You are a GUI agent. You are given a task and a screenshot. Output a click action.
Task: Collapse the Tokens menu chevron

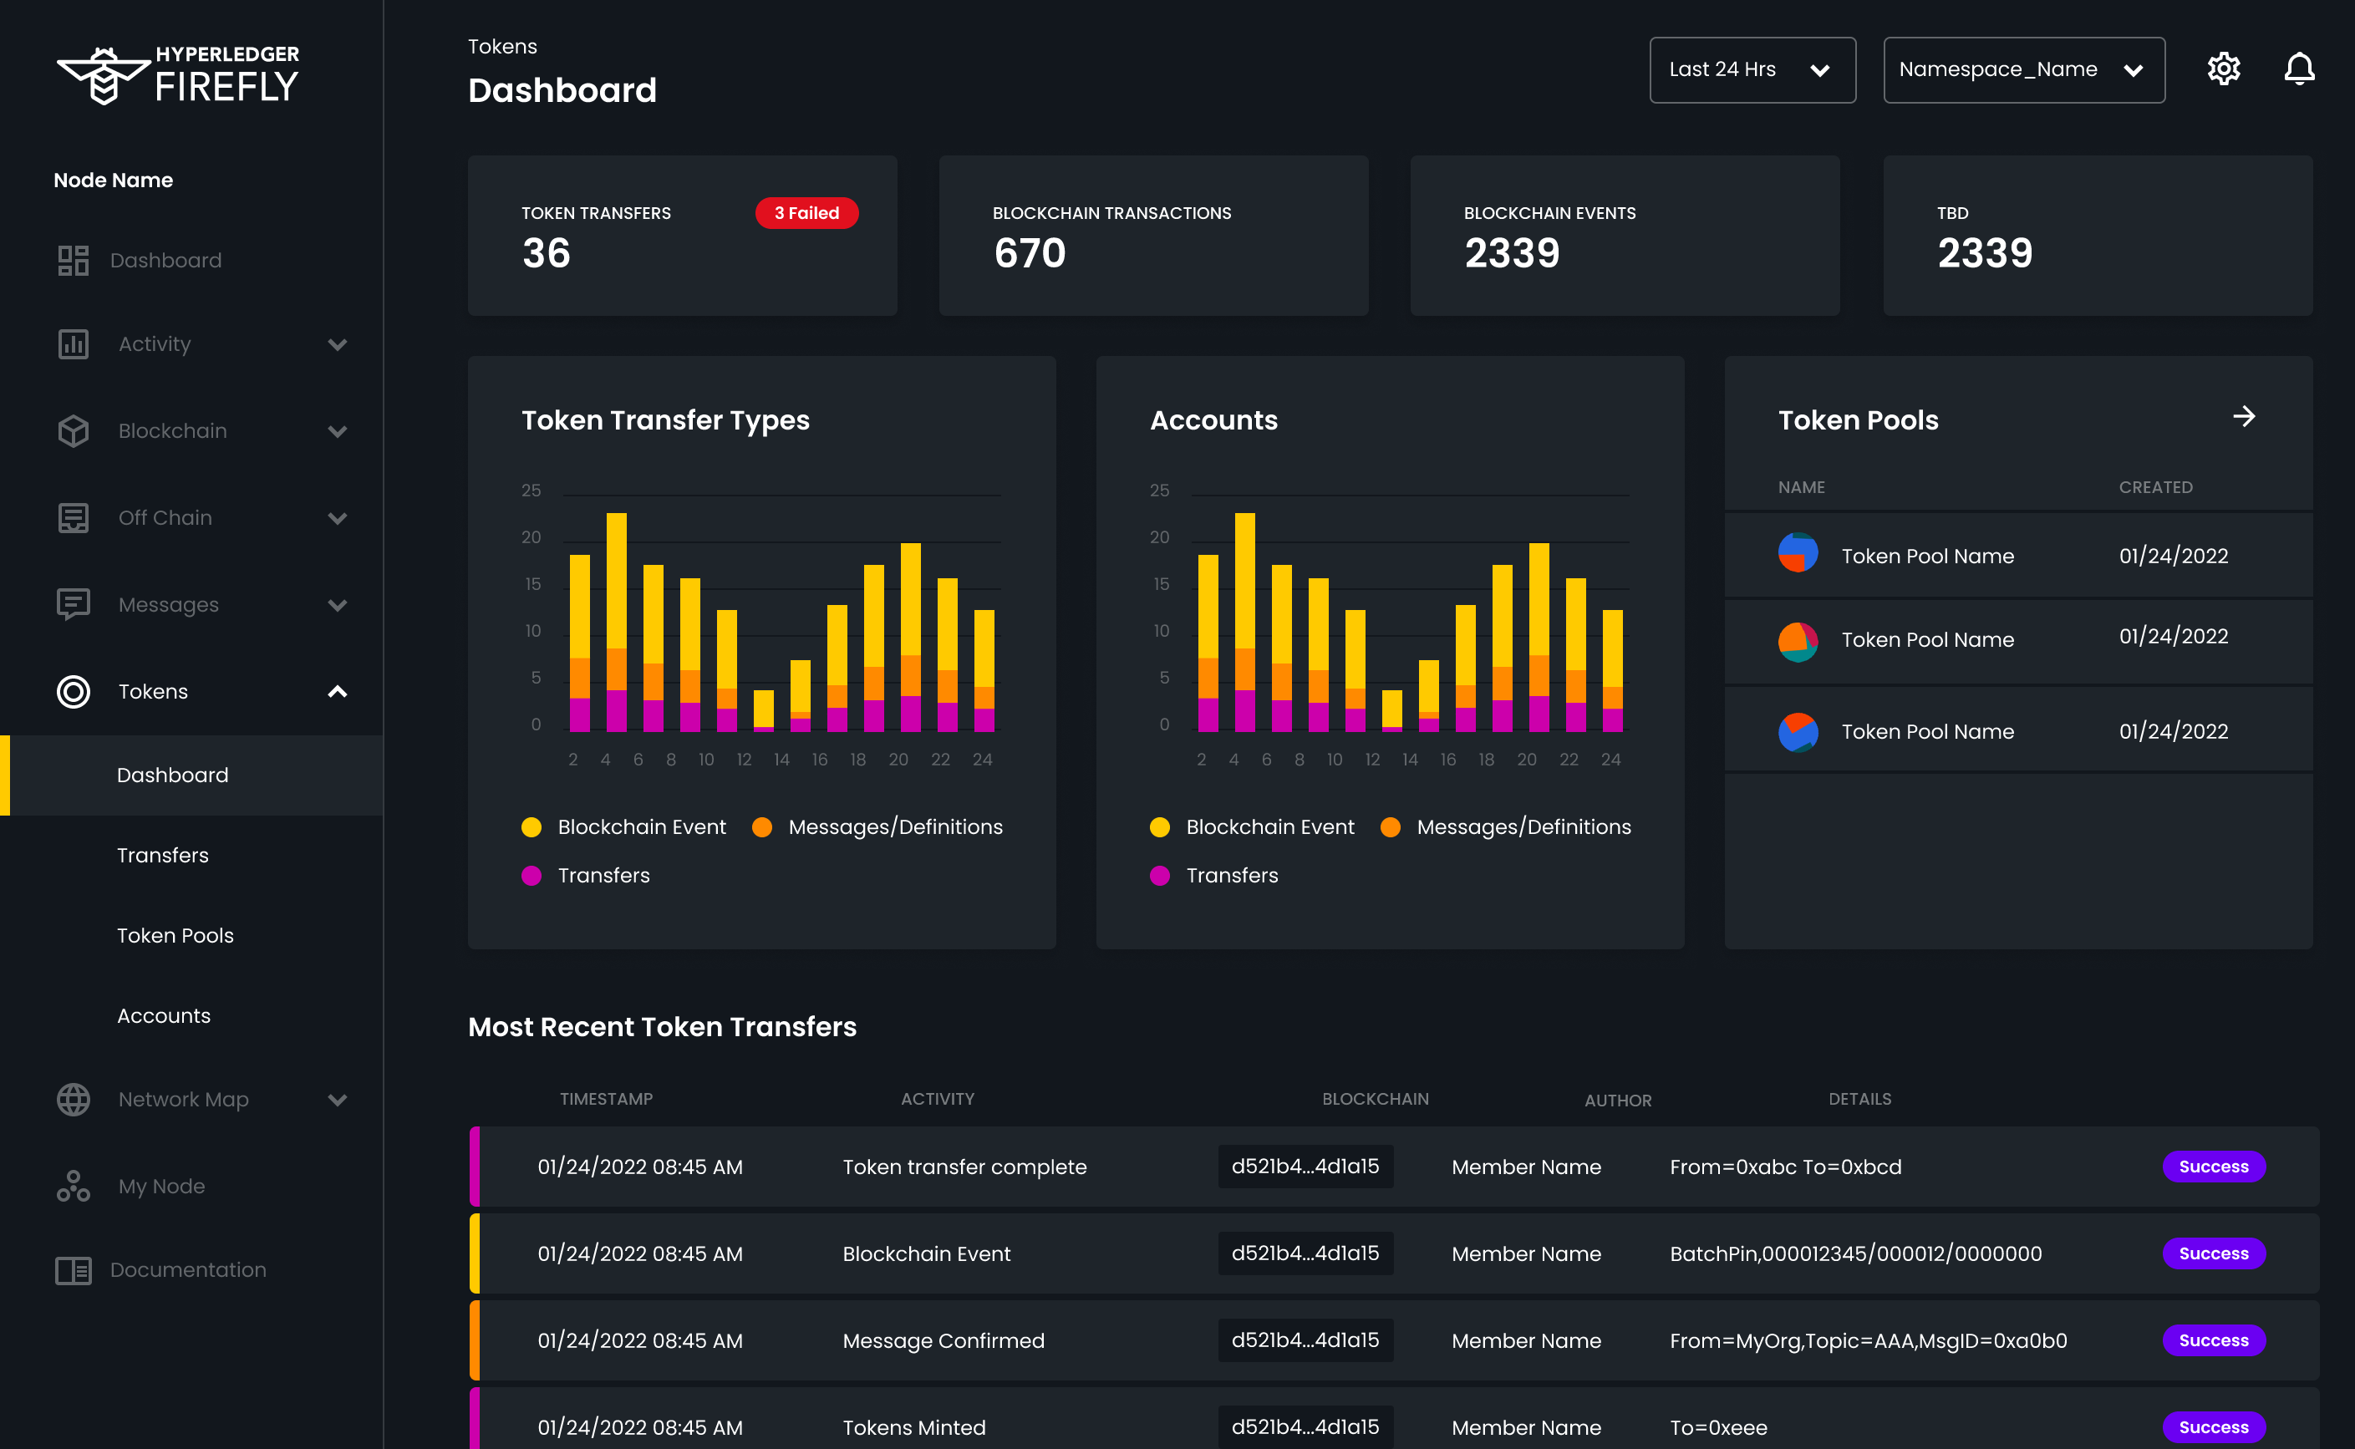pyautogui.click(x=338, y=692)
